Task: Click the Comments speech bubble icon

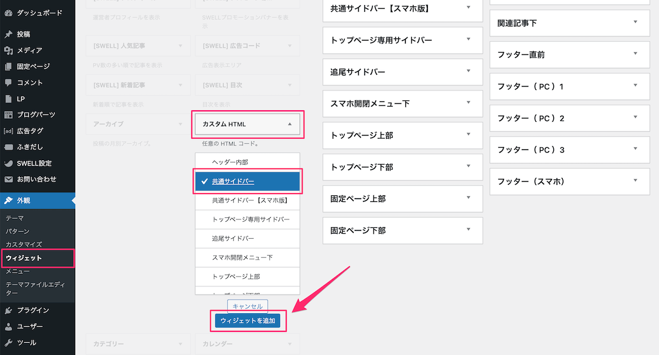Action: (x=8, y=83)
